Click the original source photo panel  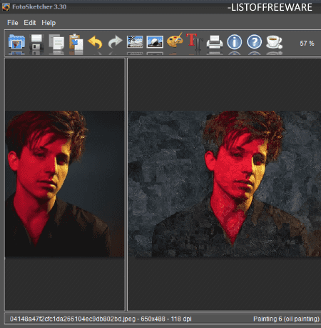tap(64, 184)
